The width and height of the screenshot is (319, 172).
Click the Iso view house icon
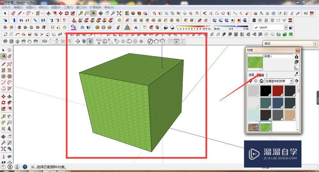click(5, 41)
